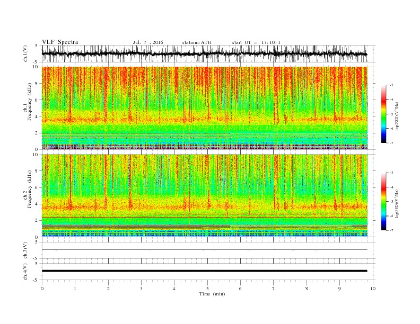Screen dimensions: 420x324
Task: Click the "station=ATH" header label
Action: coord(197,42)
